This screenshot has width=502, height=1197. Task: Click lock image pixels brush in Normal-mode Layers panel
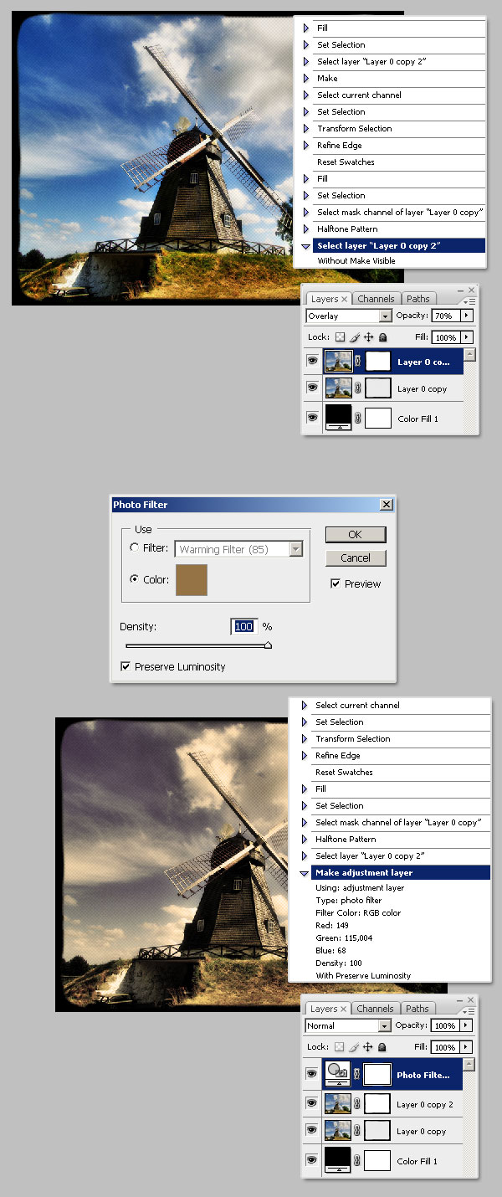353,1046
